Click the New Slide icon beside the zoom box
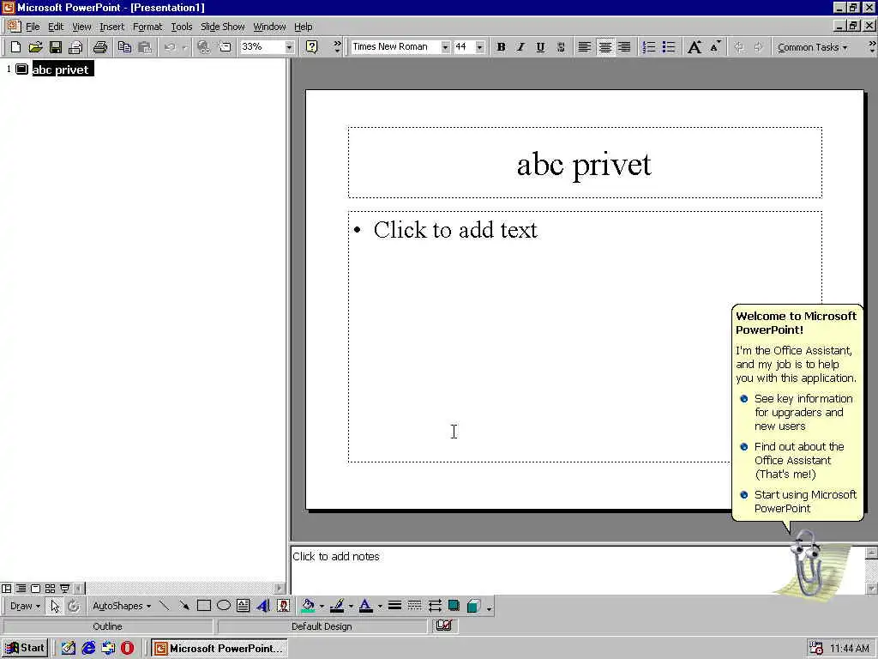The image size is (878, 659). coord(225,47)
